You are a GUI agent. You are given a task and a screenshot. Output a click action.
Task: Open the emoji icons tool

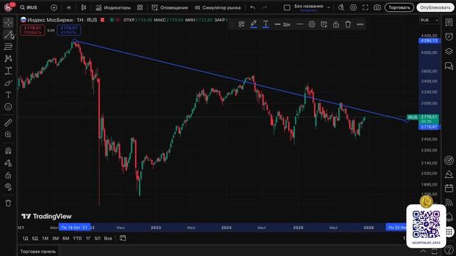coord(8,107)
